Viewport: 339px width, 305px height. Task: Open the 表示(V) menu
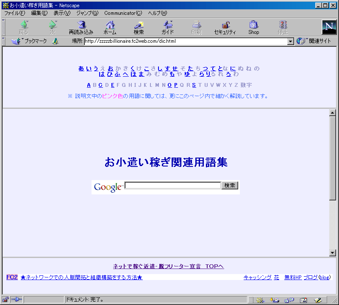tap(62, 13)
